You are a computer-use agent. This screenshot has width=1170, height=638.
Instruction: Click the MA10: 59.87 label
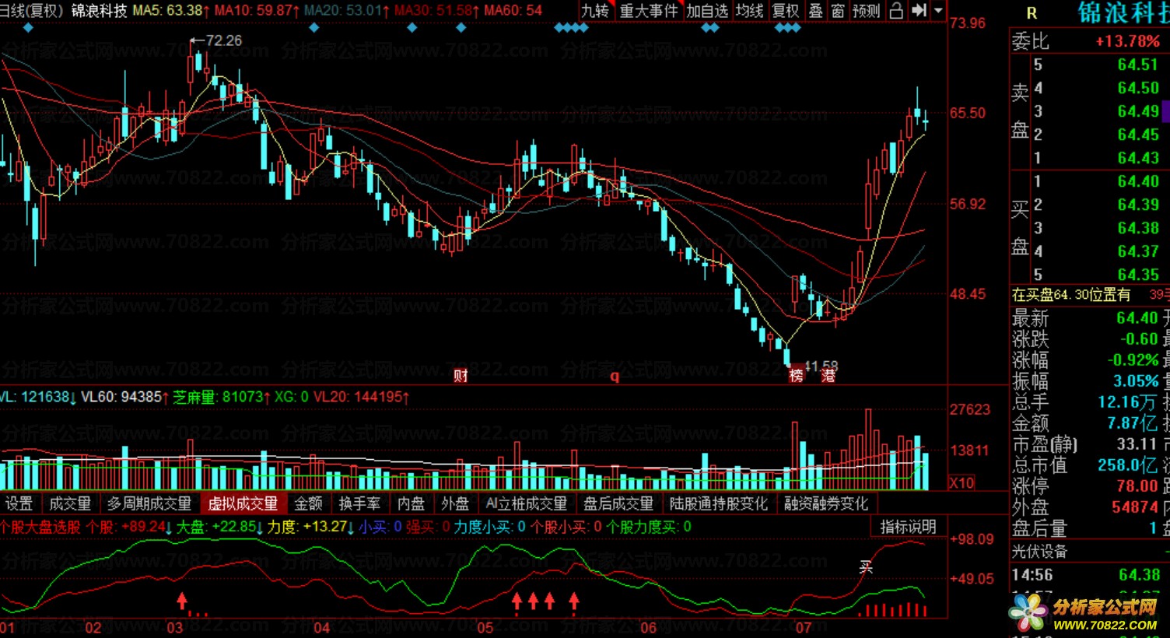click(257, 11)
